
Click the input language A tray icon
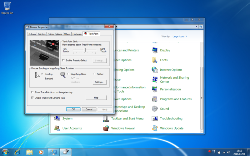pos(214,152)
